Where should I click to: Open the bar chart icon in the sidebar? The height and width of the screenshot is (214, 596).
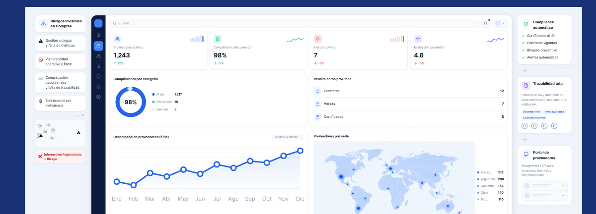coord(98,66)
